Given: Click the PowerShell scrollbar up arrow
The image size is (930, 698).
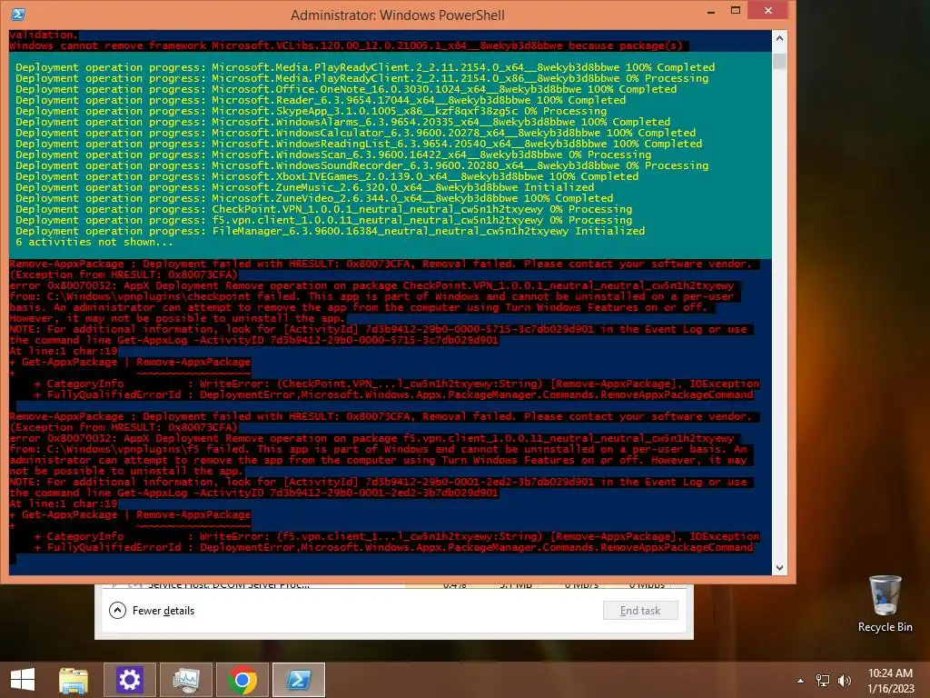Looking at the screenshot, I should [779, 38].
